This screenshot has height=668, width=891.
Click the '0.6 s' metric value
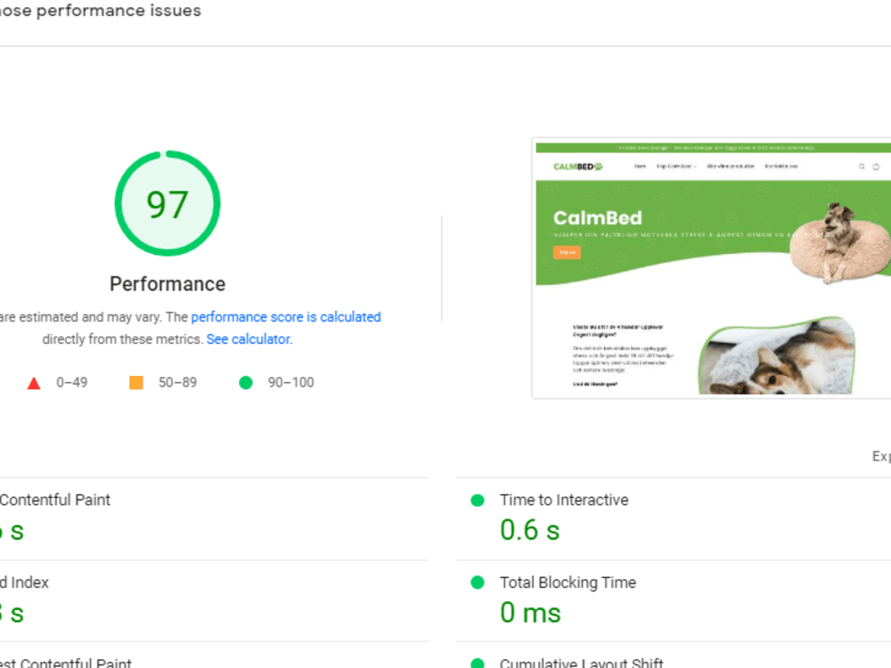click(529, 530)
